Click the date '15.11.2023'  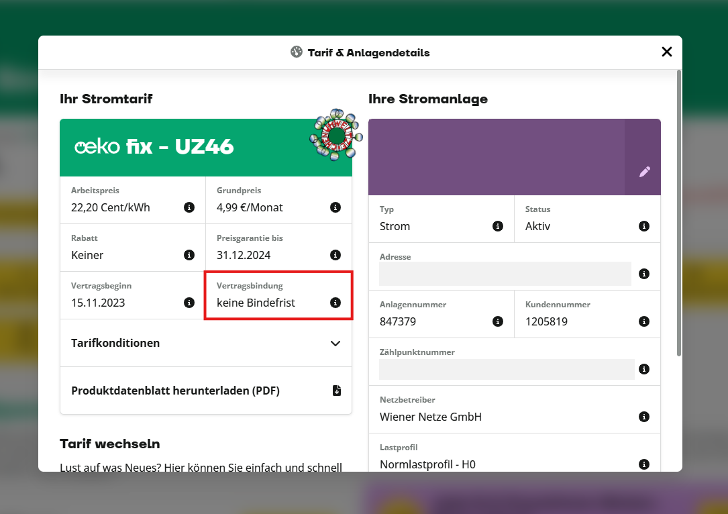(x=98, y=303)
